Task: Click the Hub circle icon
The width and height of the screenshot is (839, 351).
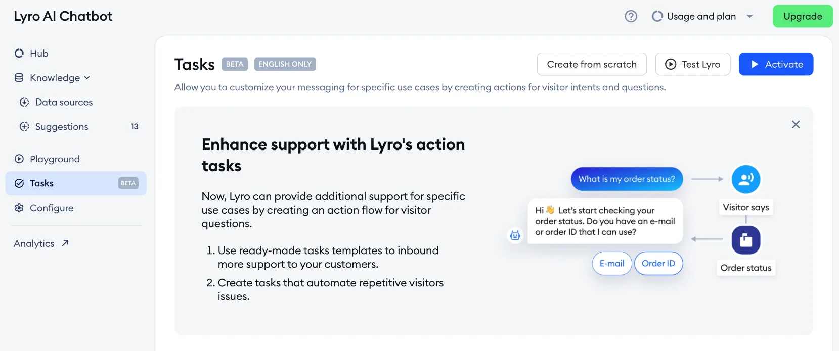Action: pos(19,53)
